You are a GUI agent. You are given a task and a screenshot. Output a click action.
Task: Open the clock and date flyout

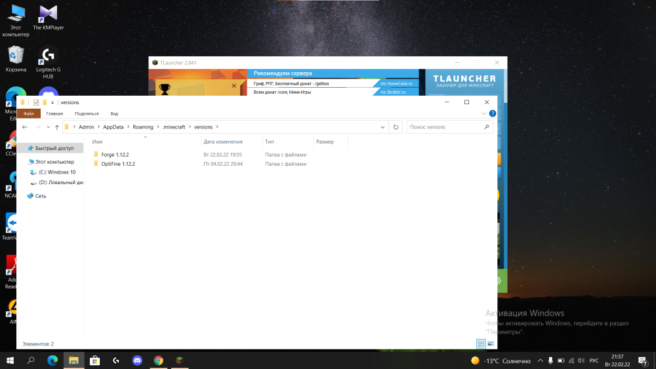click(x=617, y=360)
